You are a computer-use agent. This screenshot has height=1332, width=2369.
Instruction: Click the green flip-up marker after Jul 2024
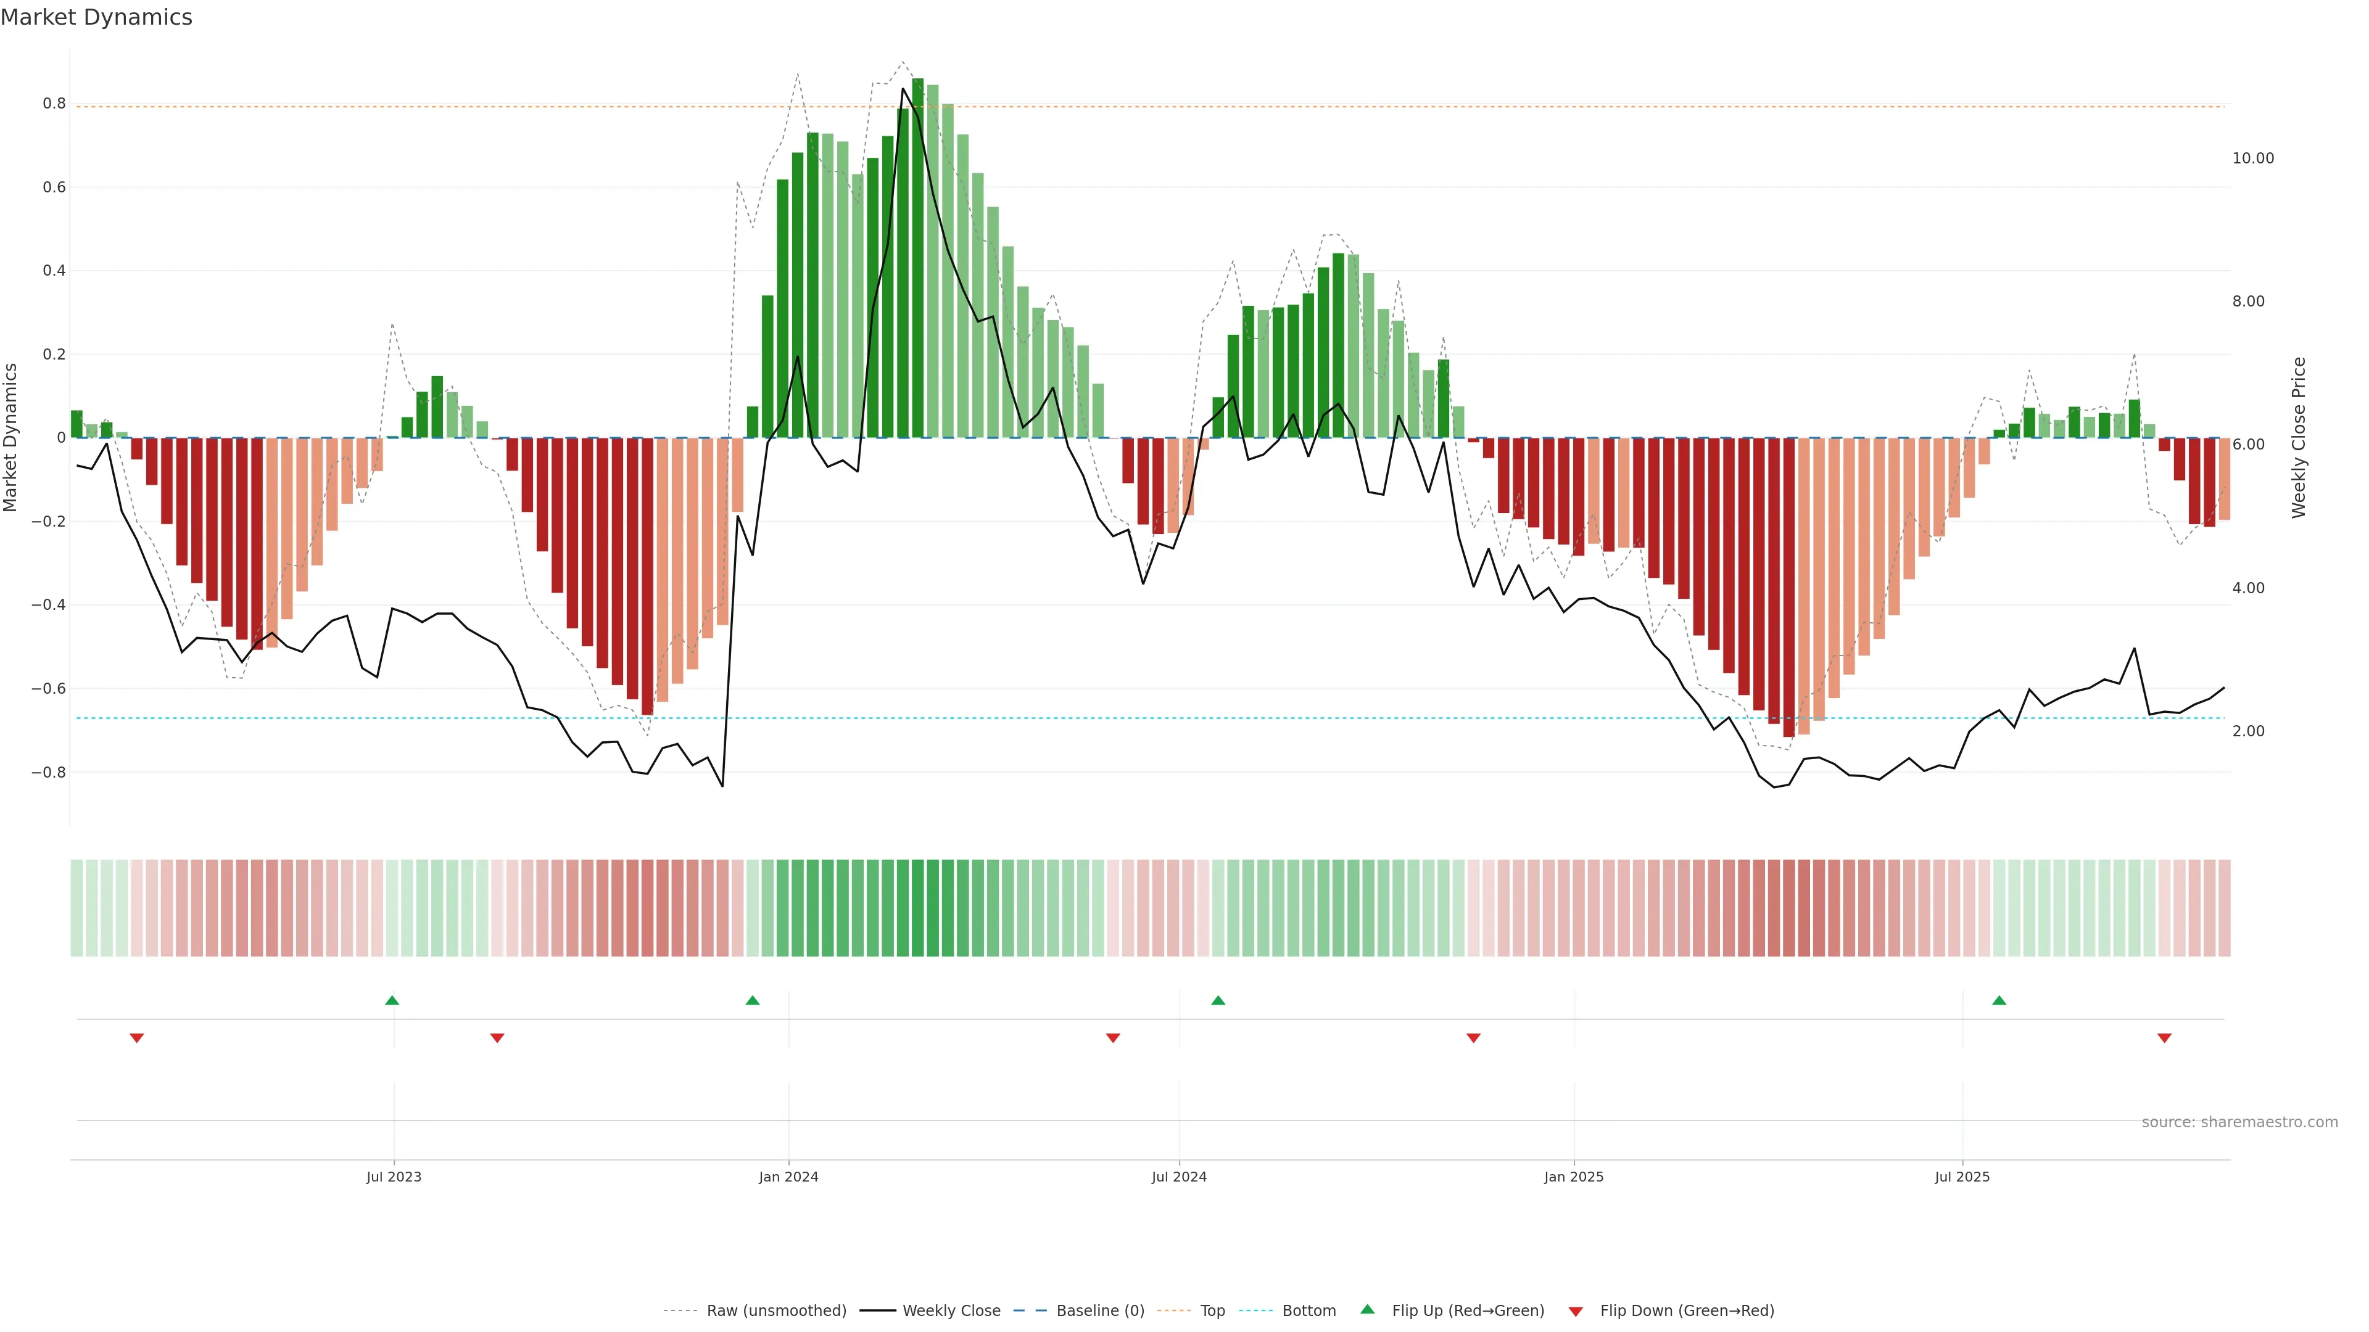(1218, 1000)
